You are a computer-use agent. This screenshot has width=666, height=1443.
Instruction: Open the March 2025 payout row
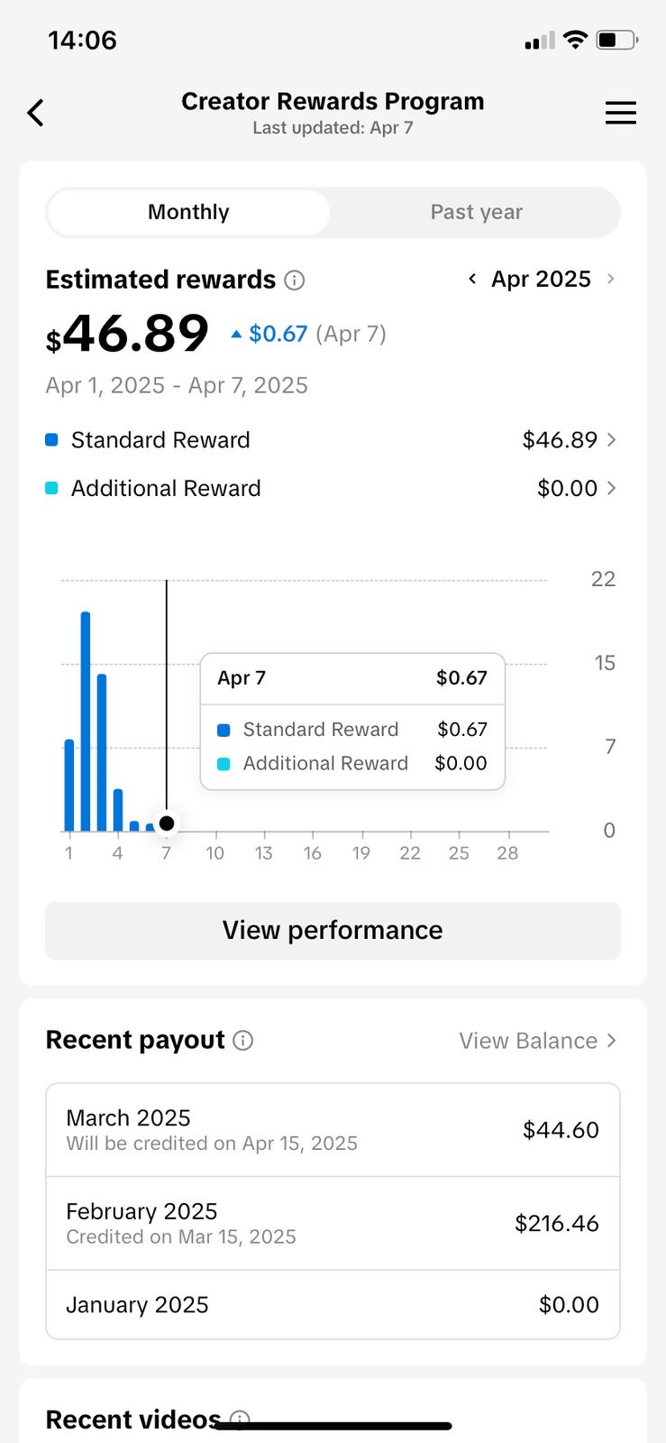point(333,1130)
